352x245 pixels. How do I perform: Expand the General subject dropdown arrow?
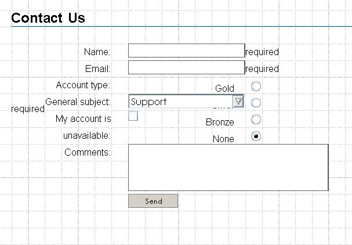(x=238, y=102)
